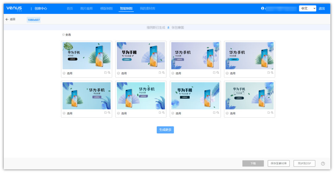This screenshot has height=173, width=334.
Task: Check 选用 on the first creative card
Action: click(64, 73)
